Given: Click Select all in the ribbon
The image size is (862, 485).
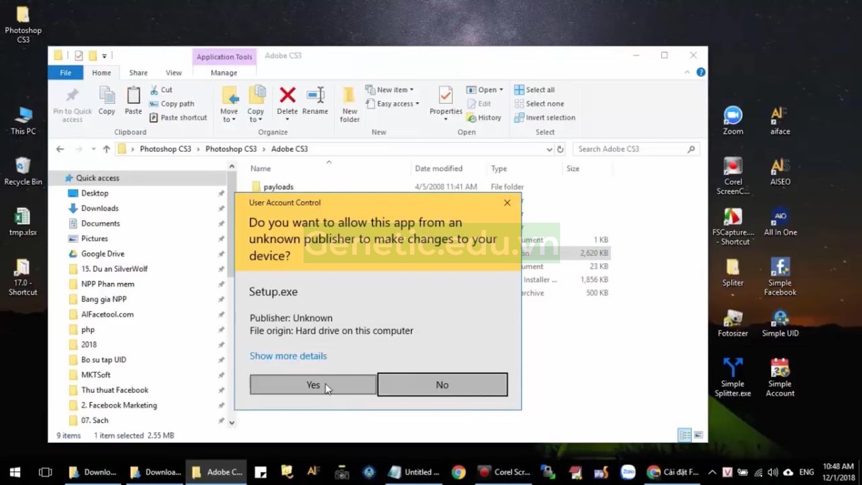Looking at the screenshot, I should [x=534, y=89].
